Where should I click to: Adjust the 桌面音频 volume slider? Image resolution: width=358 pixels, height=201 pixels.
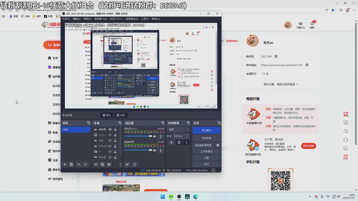(x=138, y=150)
